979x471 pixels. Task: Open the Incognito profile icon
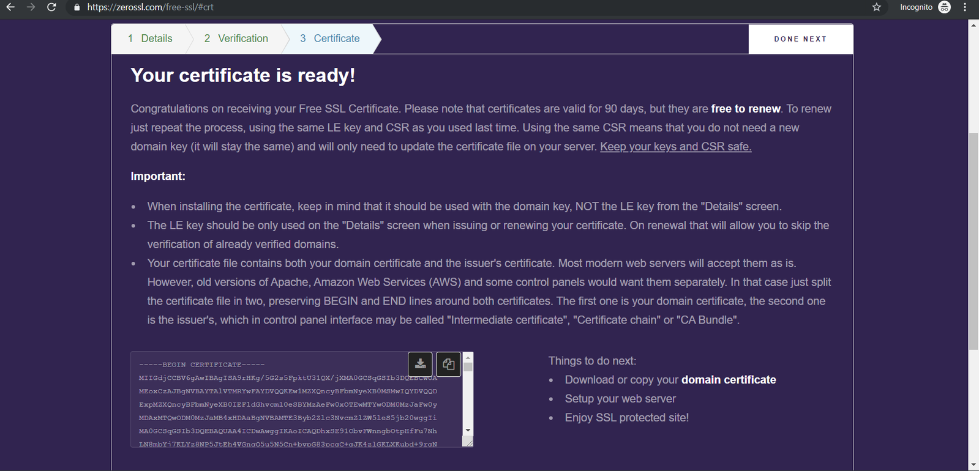pyautogui.click(x=945, y=7)
